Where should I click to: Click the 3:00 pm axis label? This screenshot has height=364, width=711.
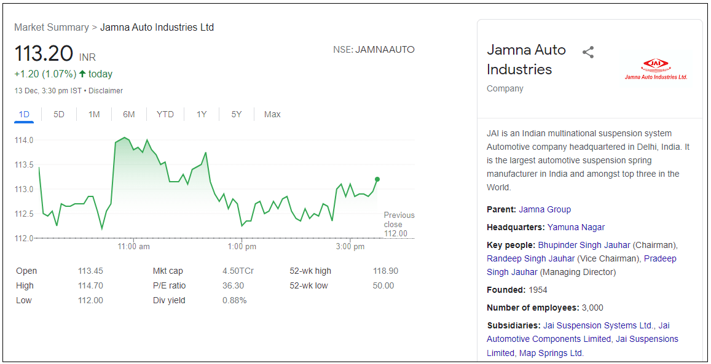[x=350, y=247]
